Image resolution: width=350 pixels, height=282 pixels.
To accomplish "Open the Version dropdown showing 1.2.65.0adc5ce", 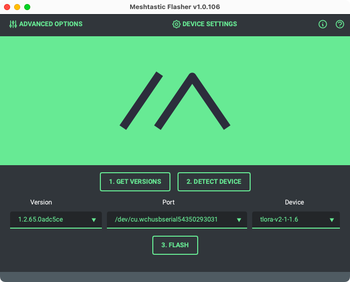I will click(56, 220).
